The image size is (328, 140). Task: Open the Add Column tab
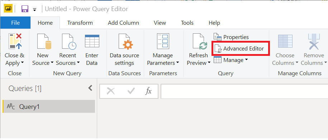point(123,23)
